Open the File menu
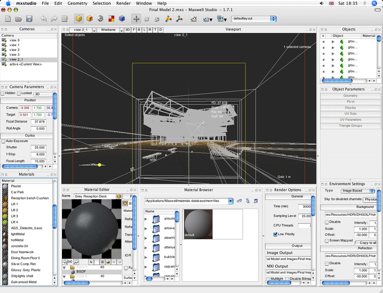Viewport: 383px width, 293px height. pyautogui.click(x=45, y=3)
